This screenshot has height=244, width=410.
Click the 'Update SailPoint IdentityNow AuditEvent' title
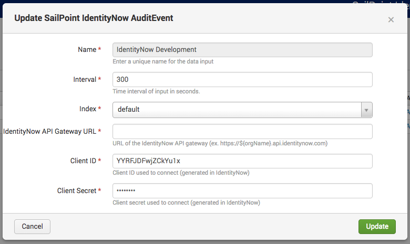[94, 18]
